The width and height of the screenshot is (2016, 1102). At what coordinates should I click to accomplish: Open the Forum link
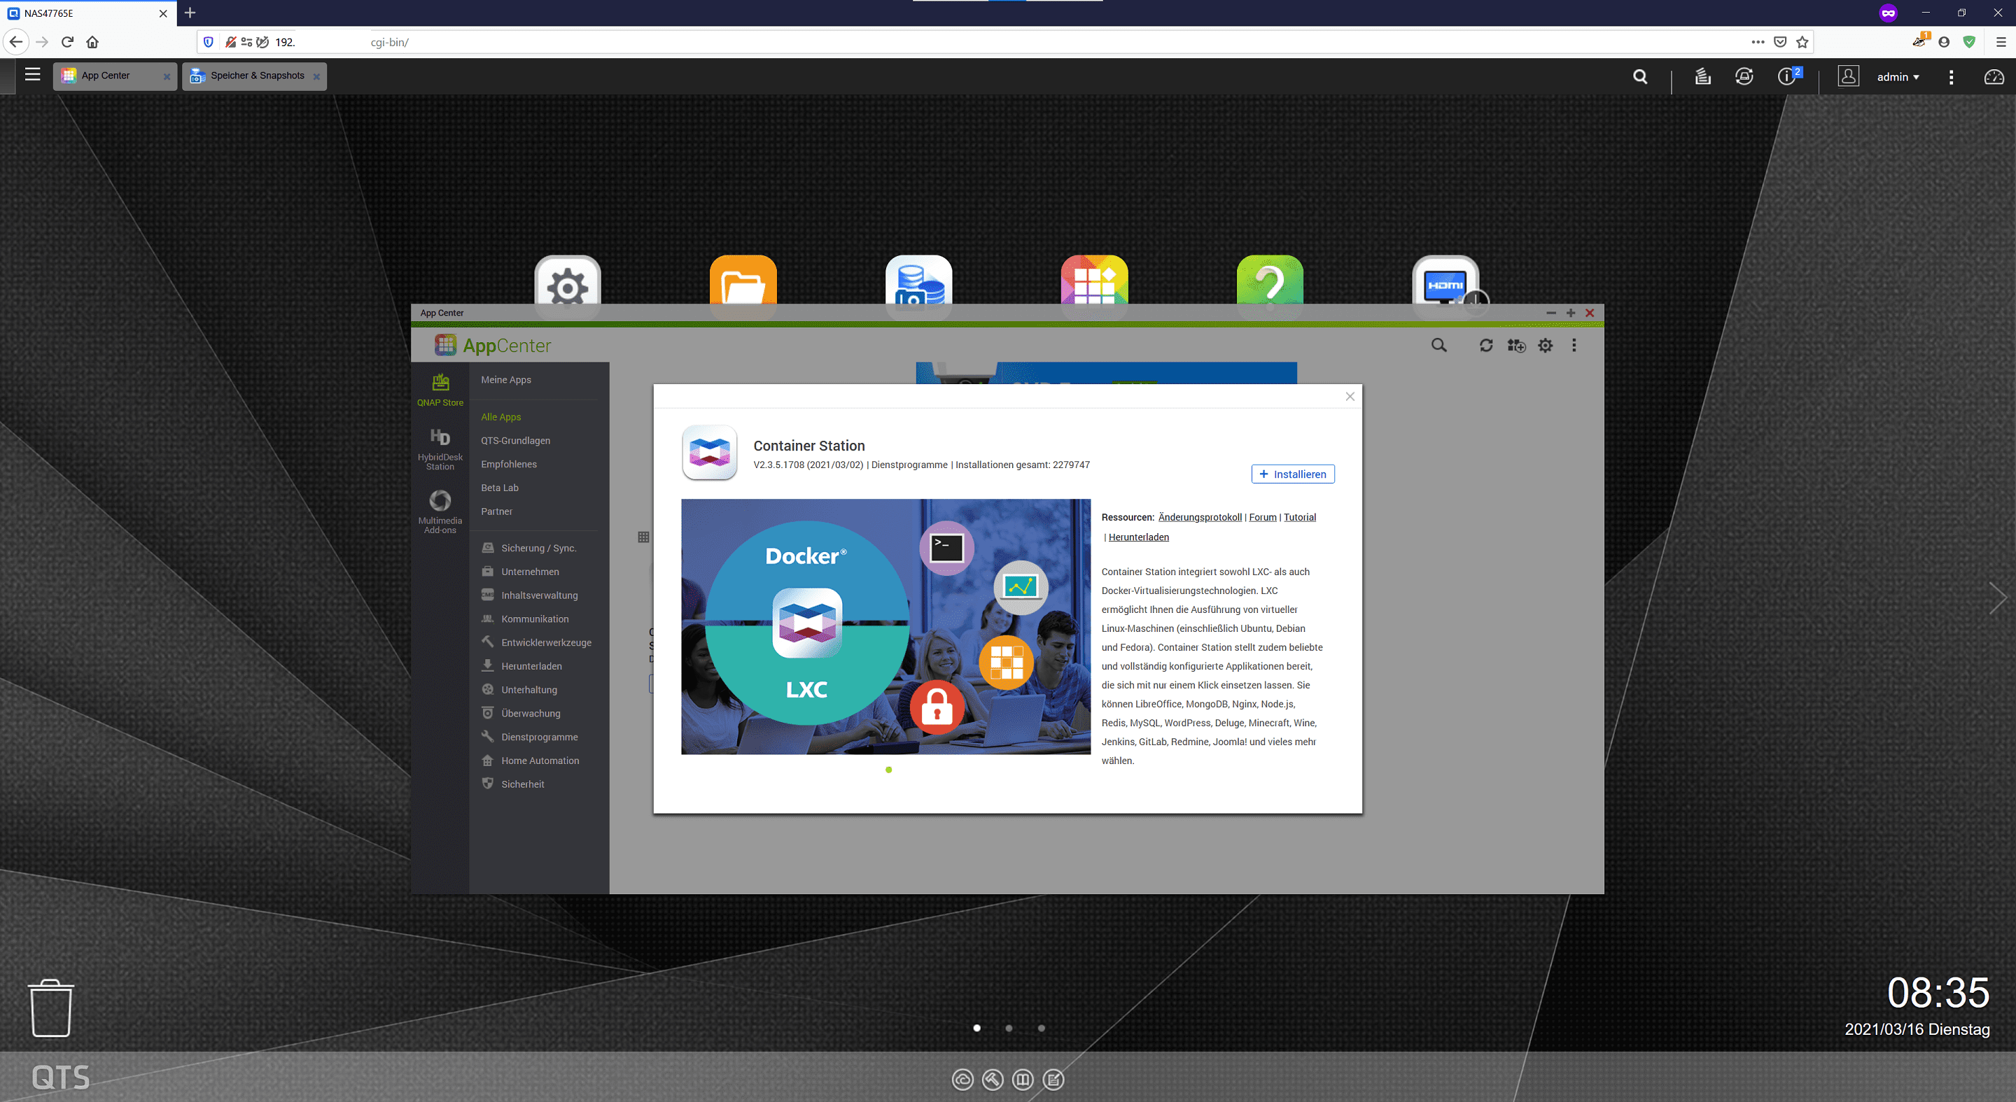[x=1262, y=517]
